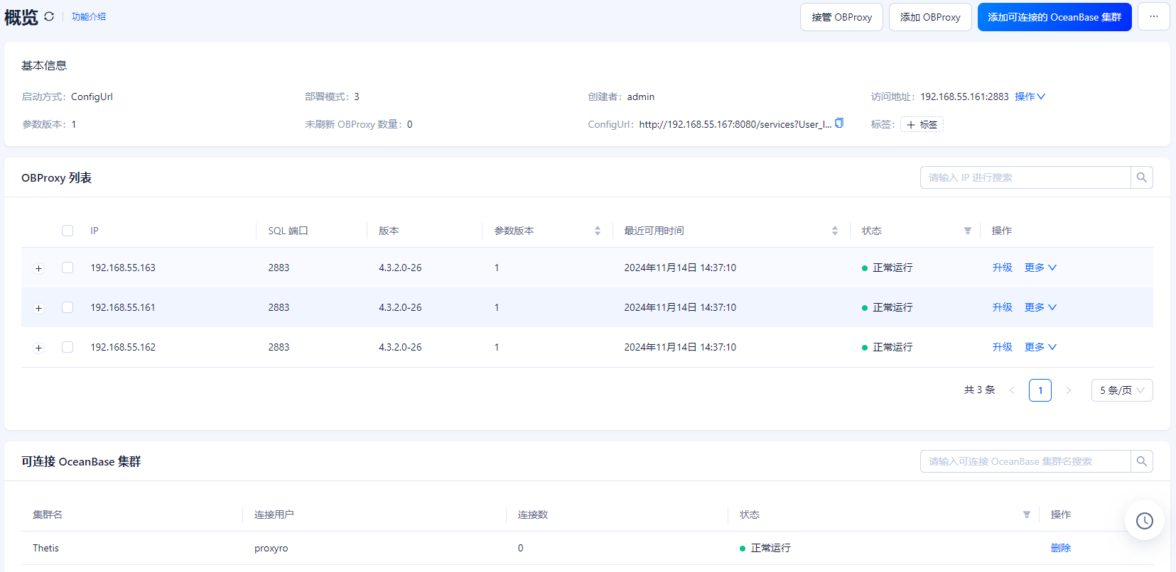
Task: Expand row details for 192.168.55.162
Action: tap(39, 348)
